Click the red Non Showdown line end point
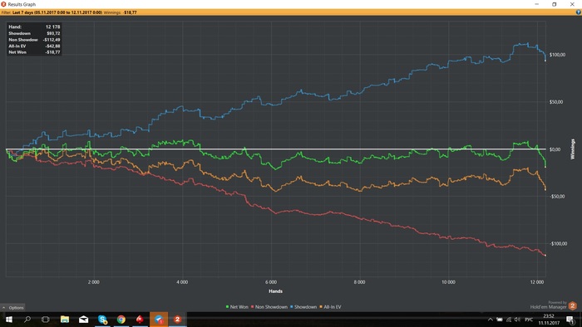Viewport: 582px width, 327px height. click(x=545, y=255)
